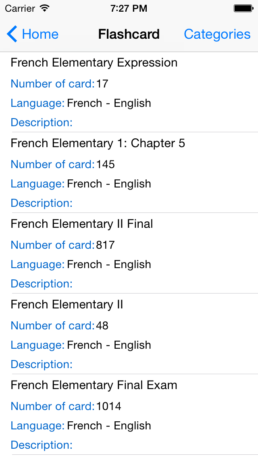Open French Elementary 1: Chapter 5

pos(98,144)
